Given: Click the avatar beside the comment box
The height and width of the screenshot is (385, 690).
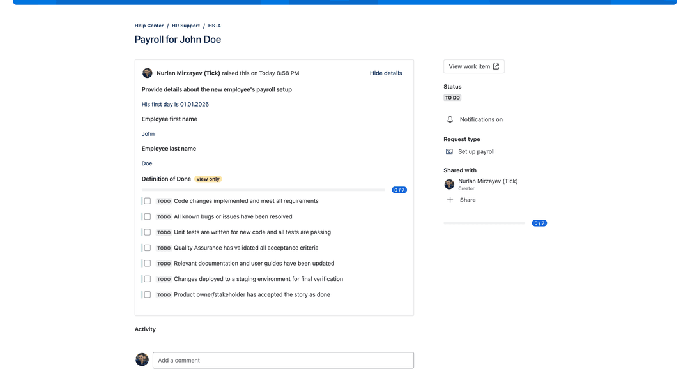Looking at the screenshot, I should 141,359.
